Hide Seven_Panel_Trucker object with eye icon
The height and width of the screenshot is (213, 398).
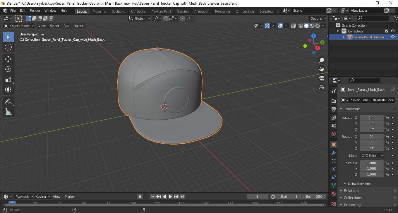coord(393,37)
